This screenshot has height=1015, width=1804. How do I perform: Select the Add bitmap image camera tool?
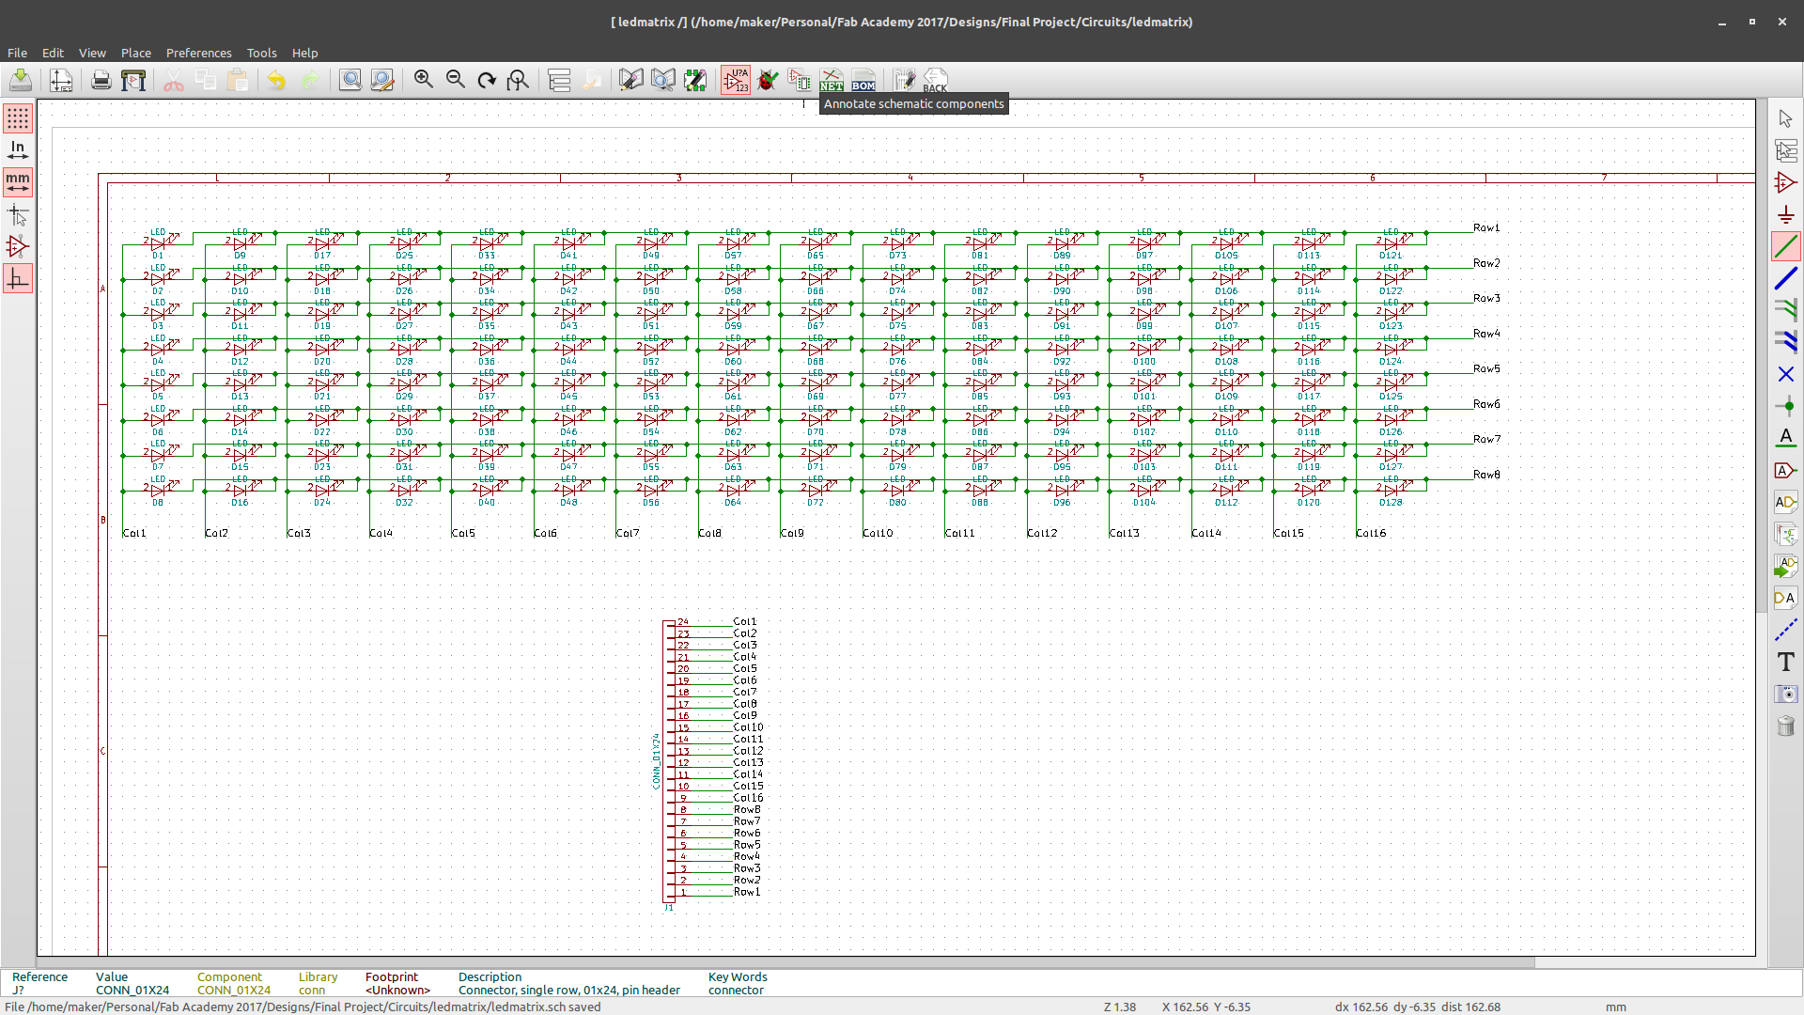[x=1786, y=694]
